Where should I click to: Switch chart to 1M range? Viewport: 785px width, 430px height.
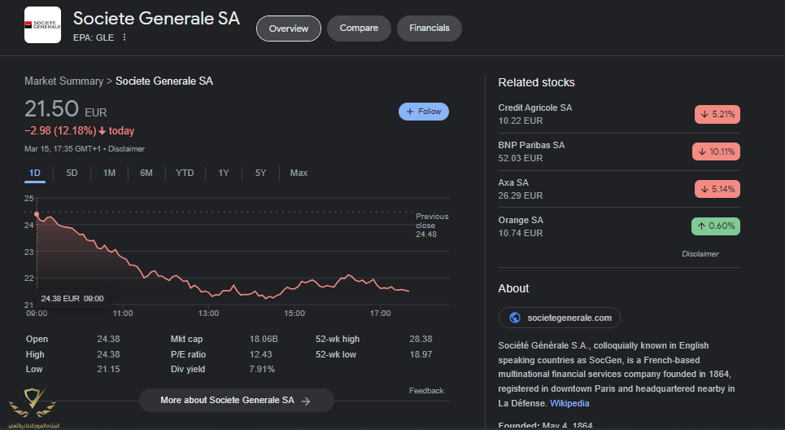coord(109,173)
